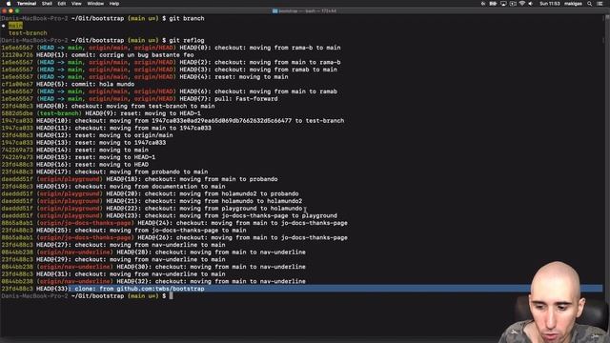Click 'HEAD@{13}: reset: moving to 1947ca033'
Screen dimensions: 610x343
click(101, 143)
